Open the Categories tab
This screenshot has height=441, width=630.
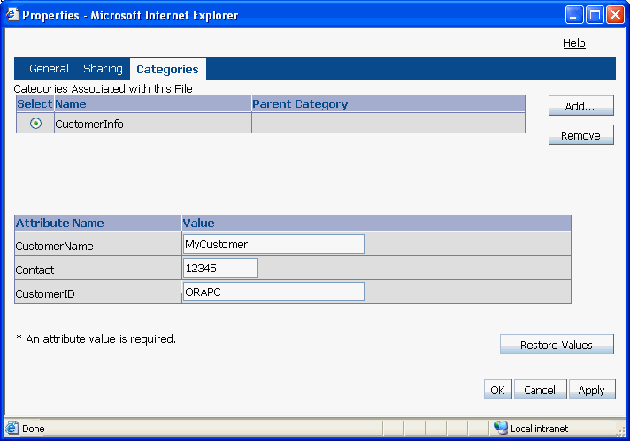[167, 69]
